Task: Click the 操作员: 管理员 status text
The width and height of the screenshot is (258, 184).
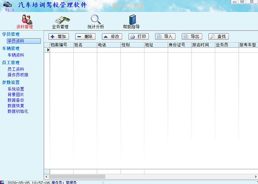Action: tap(64, 182)
